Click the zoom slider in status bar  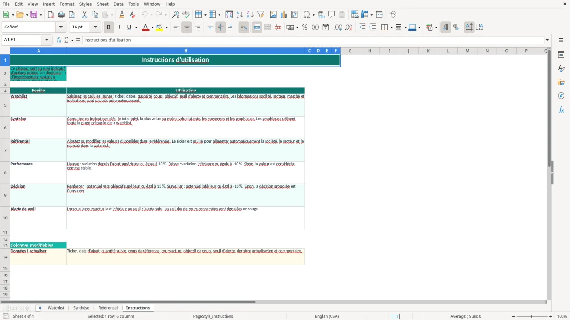pyautogui.click(x=532, y=316)
